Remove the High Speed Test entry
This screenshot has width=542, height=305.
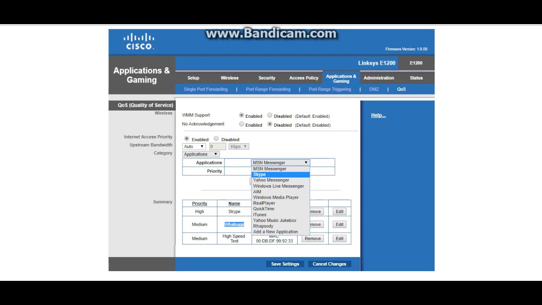click(x=312, y=238)
